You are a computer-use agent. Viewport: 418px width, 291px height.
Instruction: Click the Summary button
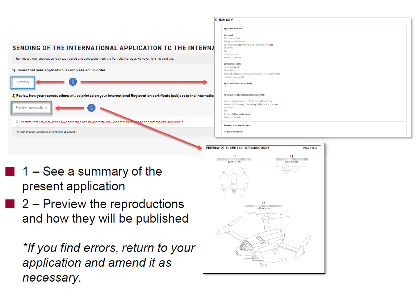pos(22,82)
